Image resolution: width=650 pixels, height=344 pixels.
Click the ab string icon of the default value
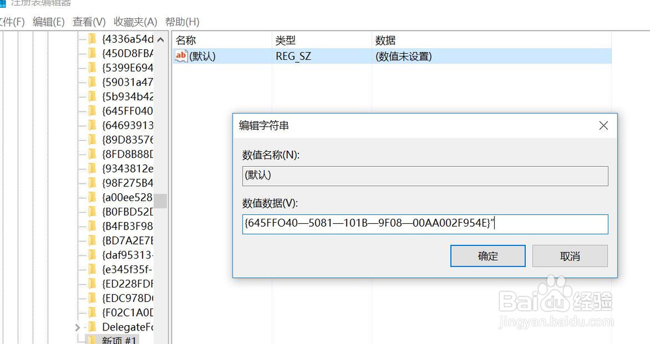tap(181, 56)
